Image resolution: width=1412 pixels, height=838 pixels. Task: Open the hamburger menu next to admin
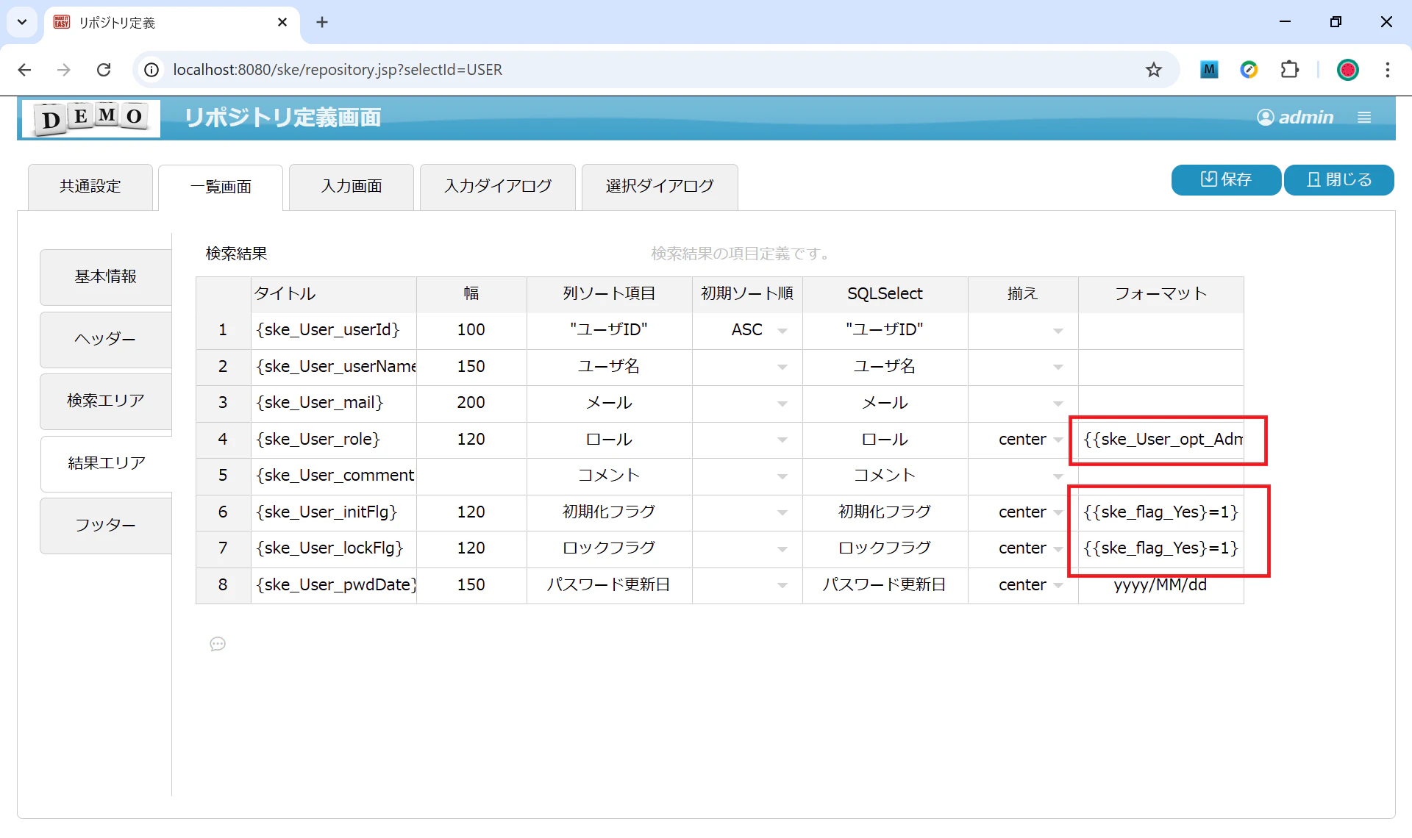click(1364, 118)
